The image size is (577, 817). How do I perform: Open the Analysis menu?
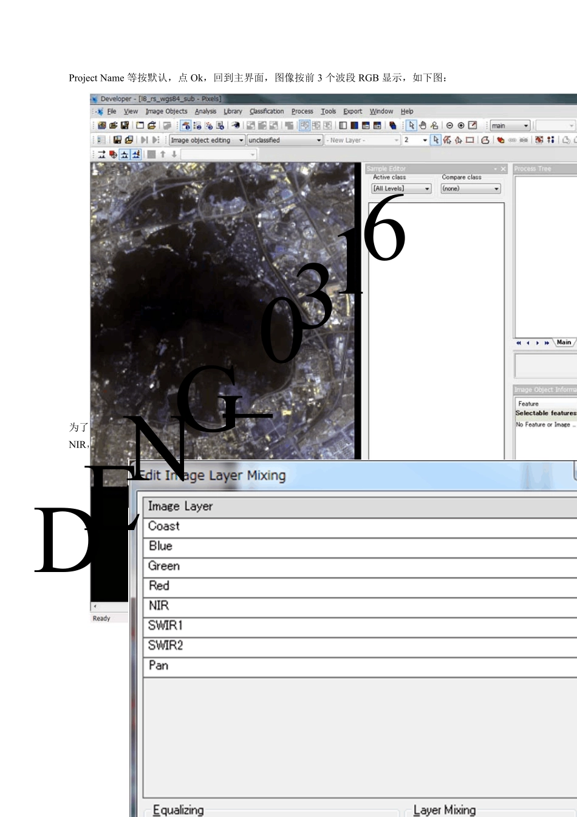[205, 111]
